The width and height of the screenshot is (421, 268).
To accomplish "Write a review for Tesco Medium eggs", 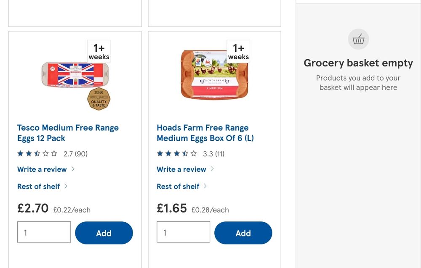I will tap(42, 169).
